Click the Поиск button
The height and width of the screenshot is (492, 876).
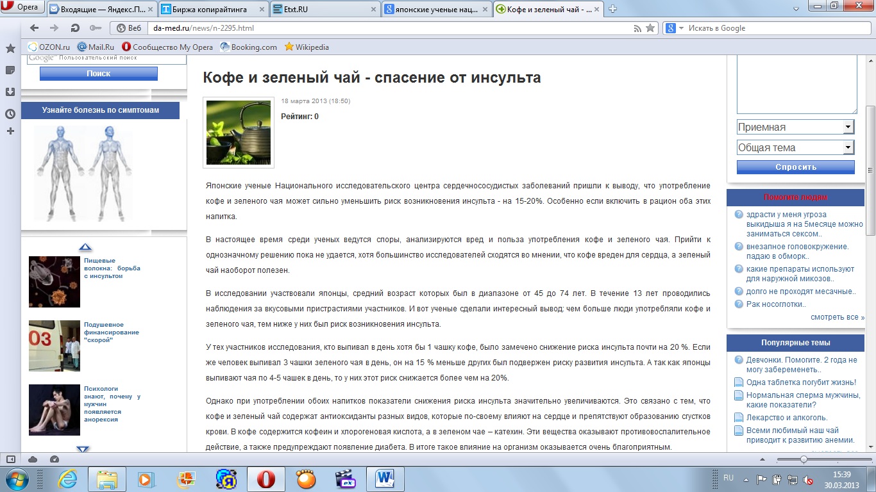pyautogui.click(x=99, y=74)
